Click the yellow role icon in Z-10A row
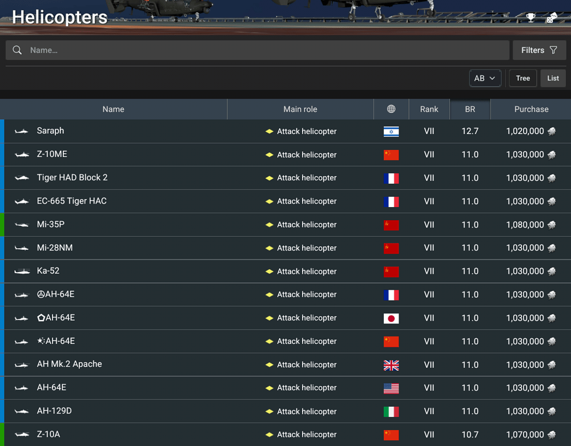This screenshot has height=446, width=571. 269,435
